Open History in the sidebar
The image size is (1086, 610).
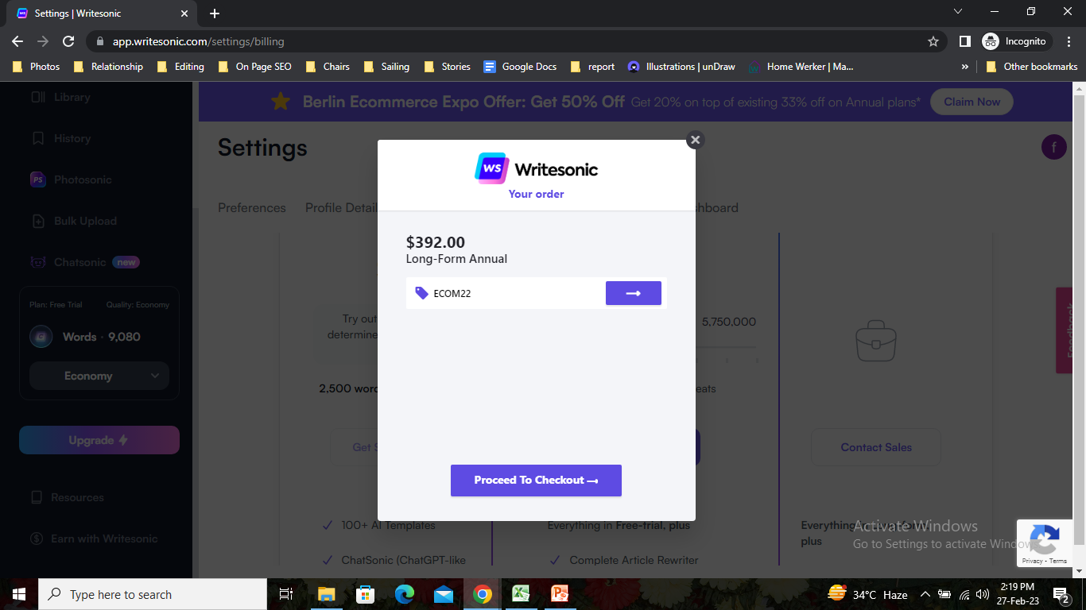pyautogui.click(x=72, y=138)
